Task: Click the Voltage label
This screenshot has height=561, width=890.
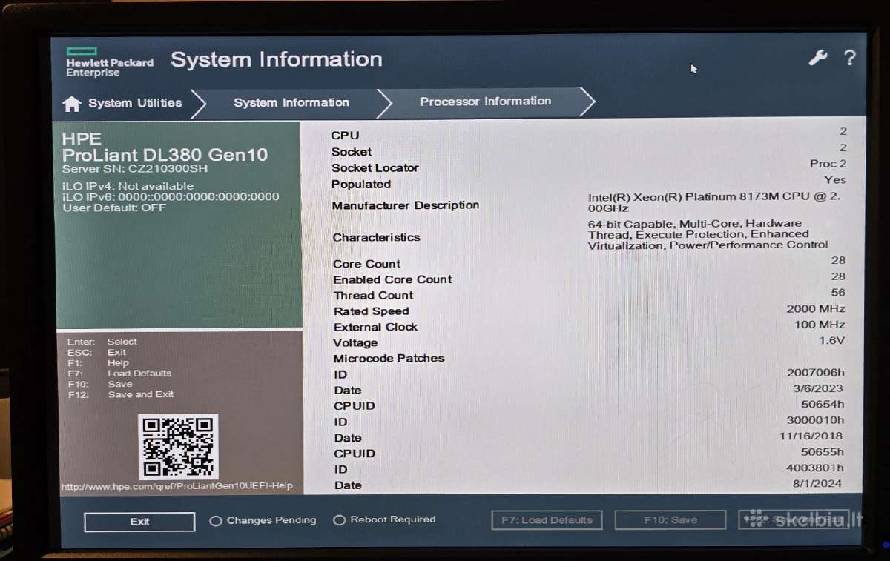Action: [x=355, y=343]
